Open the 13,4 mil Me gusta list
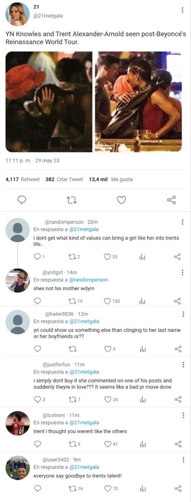This screenshot has height=502, width=191. (111, 179)
